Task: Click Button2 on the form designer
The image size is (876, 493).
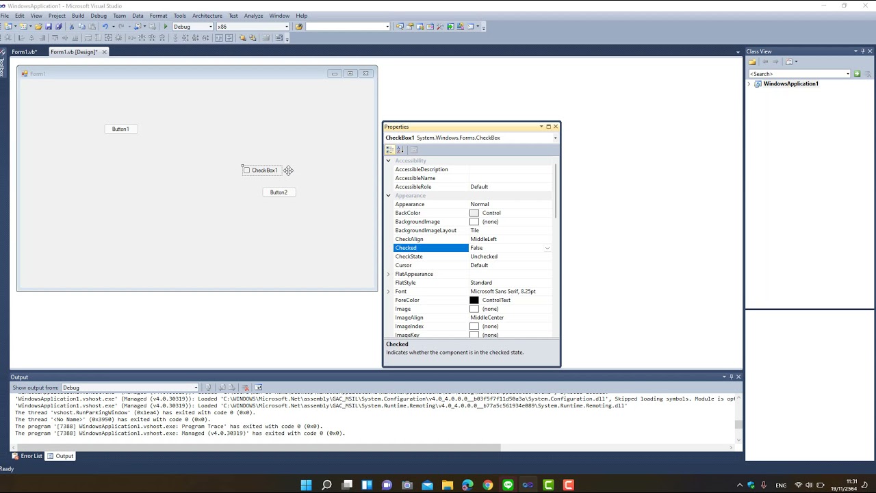Action: tap(279, 192)
